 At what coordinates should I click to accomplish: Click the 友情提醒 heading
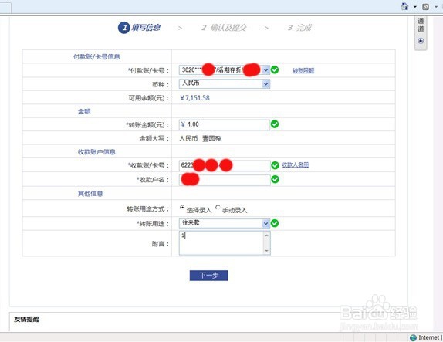pyautogui.click(x=27, y=320)
